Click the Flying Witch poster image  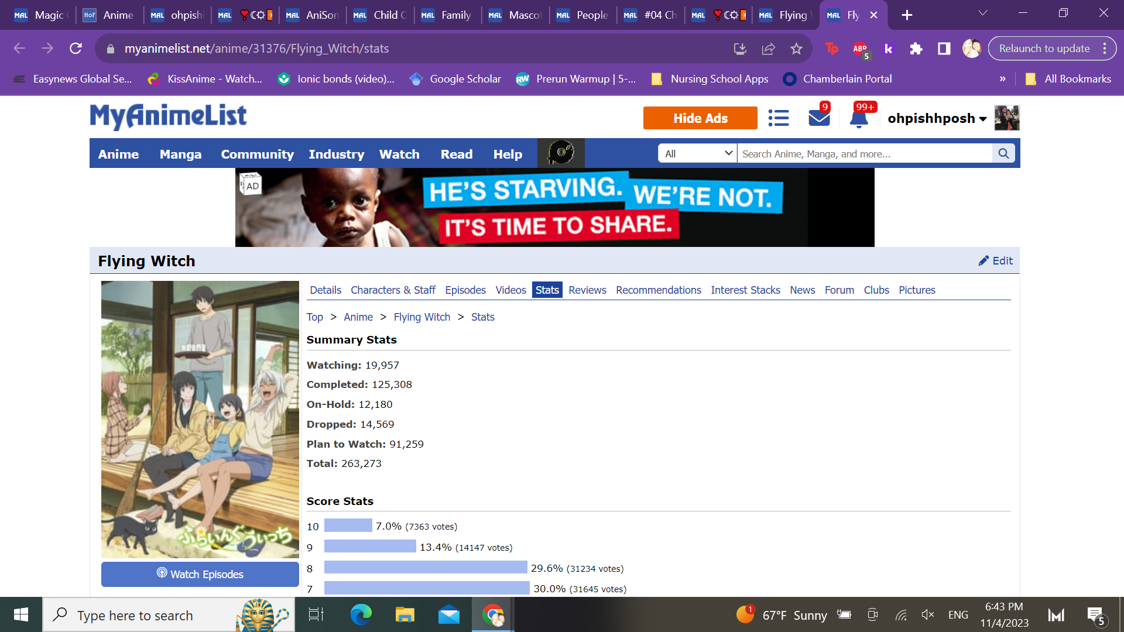[x=200, y=419]
